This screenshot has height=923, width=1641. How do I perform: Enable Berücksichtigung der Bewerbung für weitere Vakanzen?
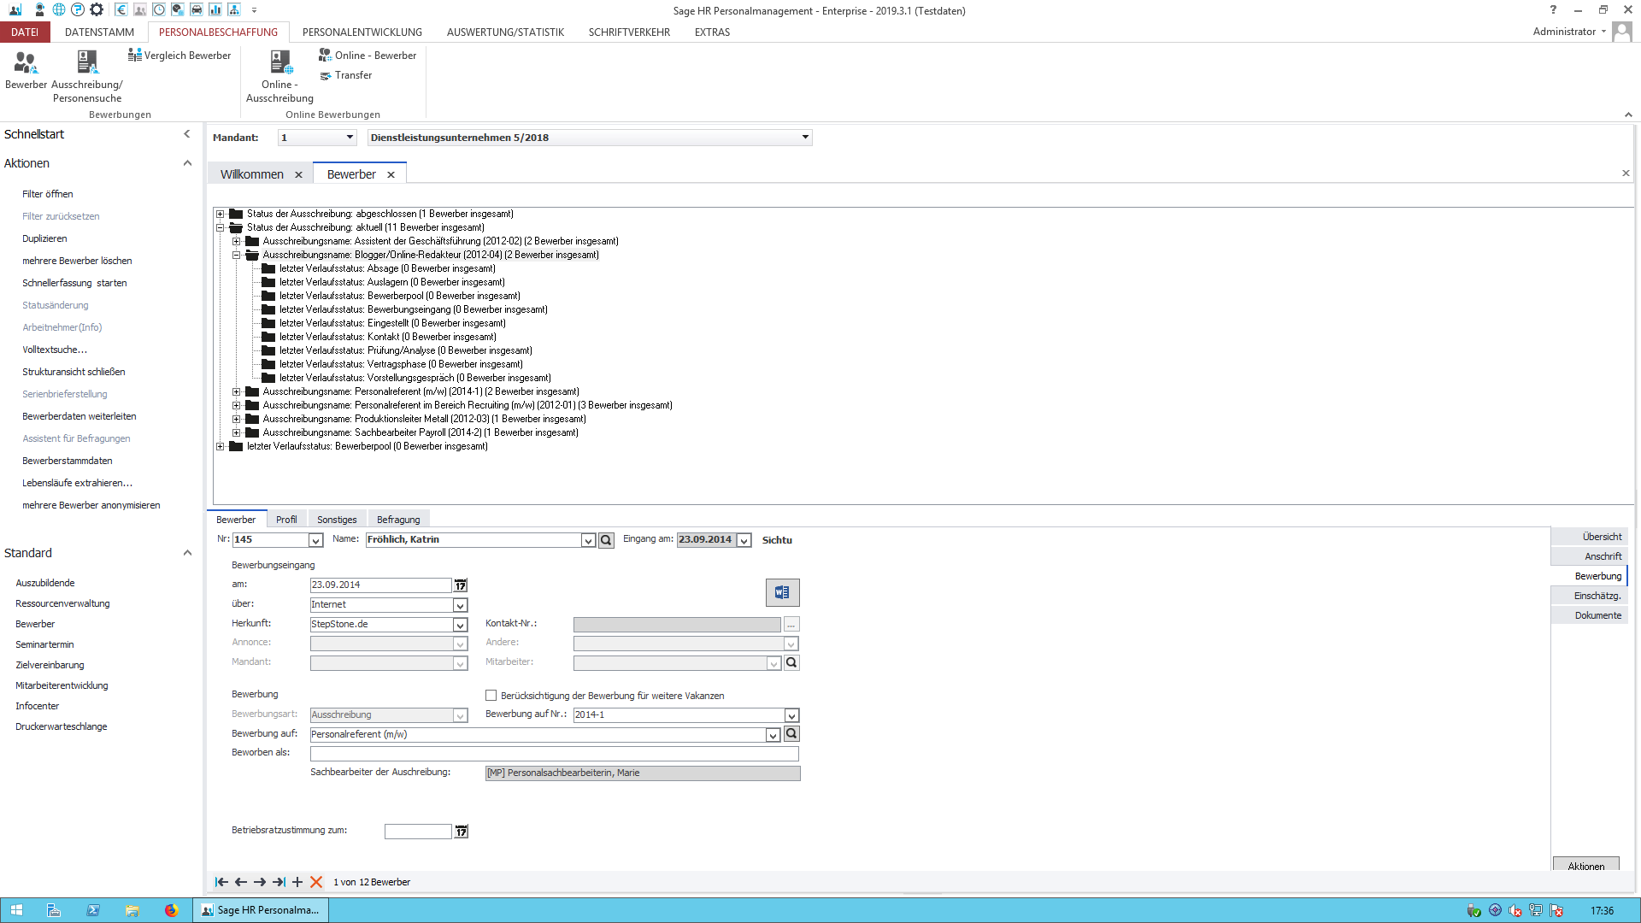[x=491, y=696]
